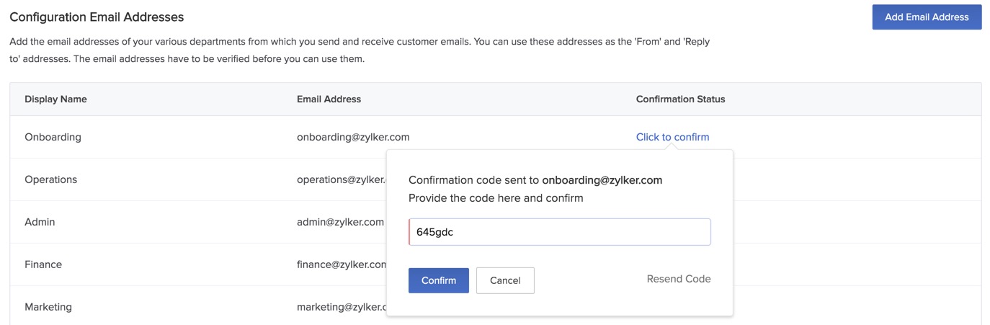
Task: Click the admin@zylker.com email address
Action: coord(340,222)
